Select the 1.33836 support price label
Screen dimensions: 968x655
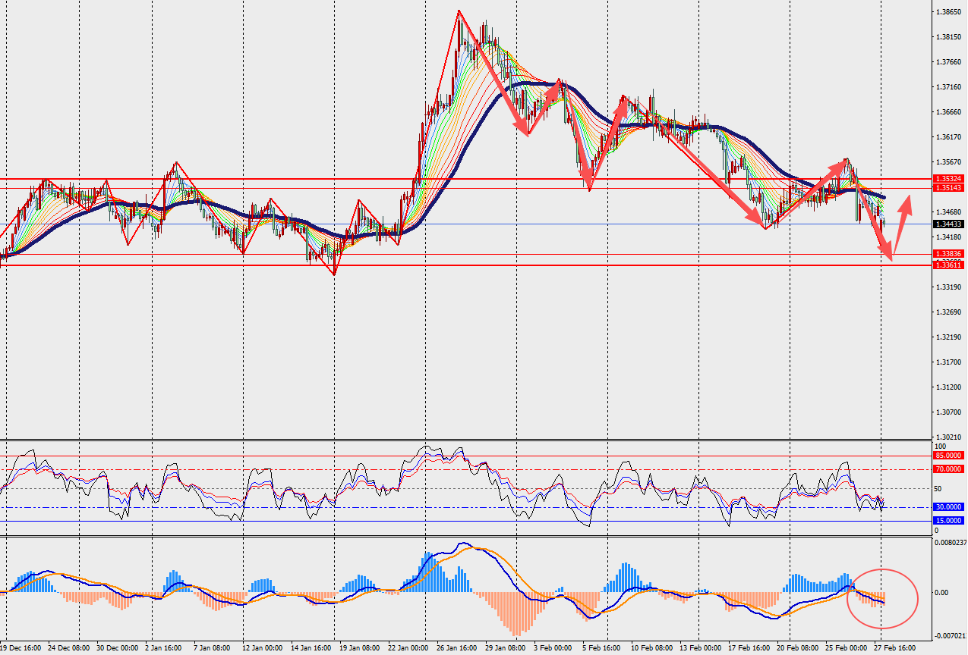tap(949, 254)
